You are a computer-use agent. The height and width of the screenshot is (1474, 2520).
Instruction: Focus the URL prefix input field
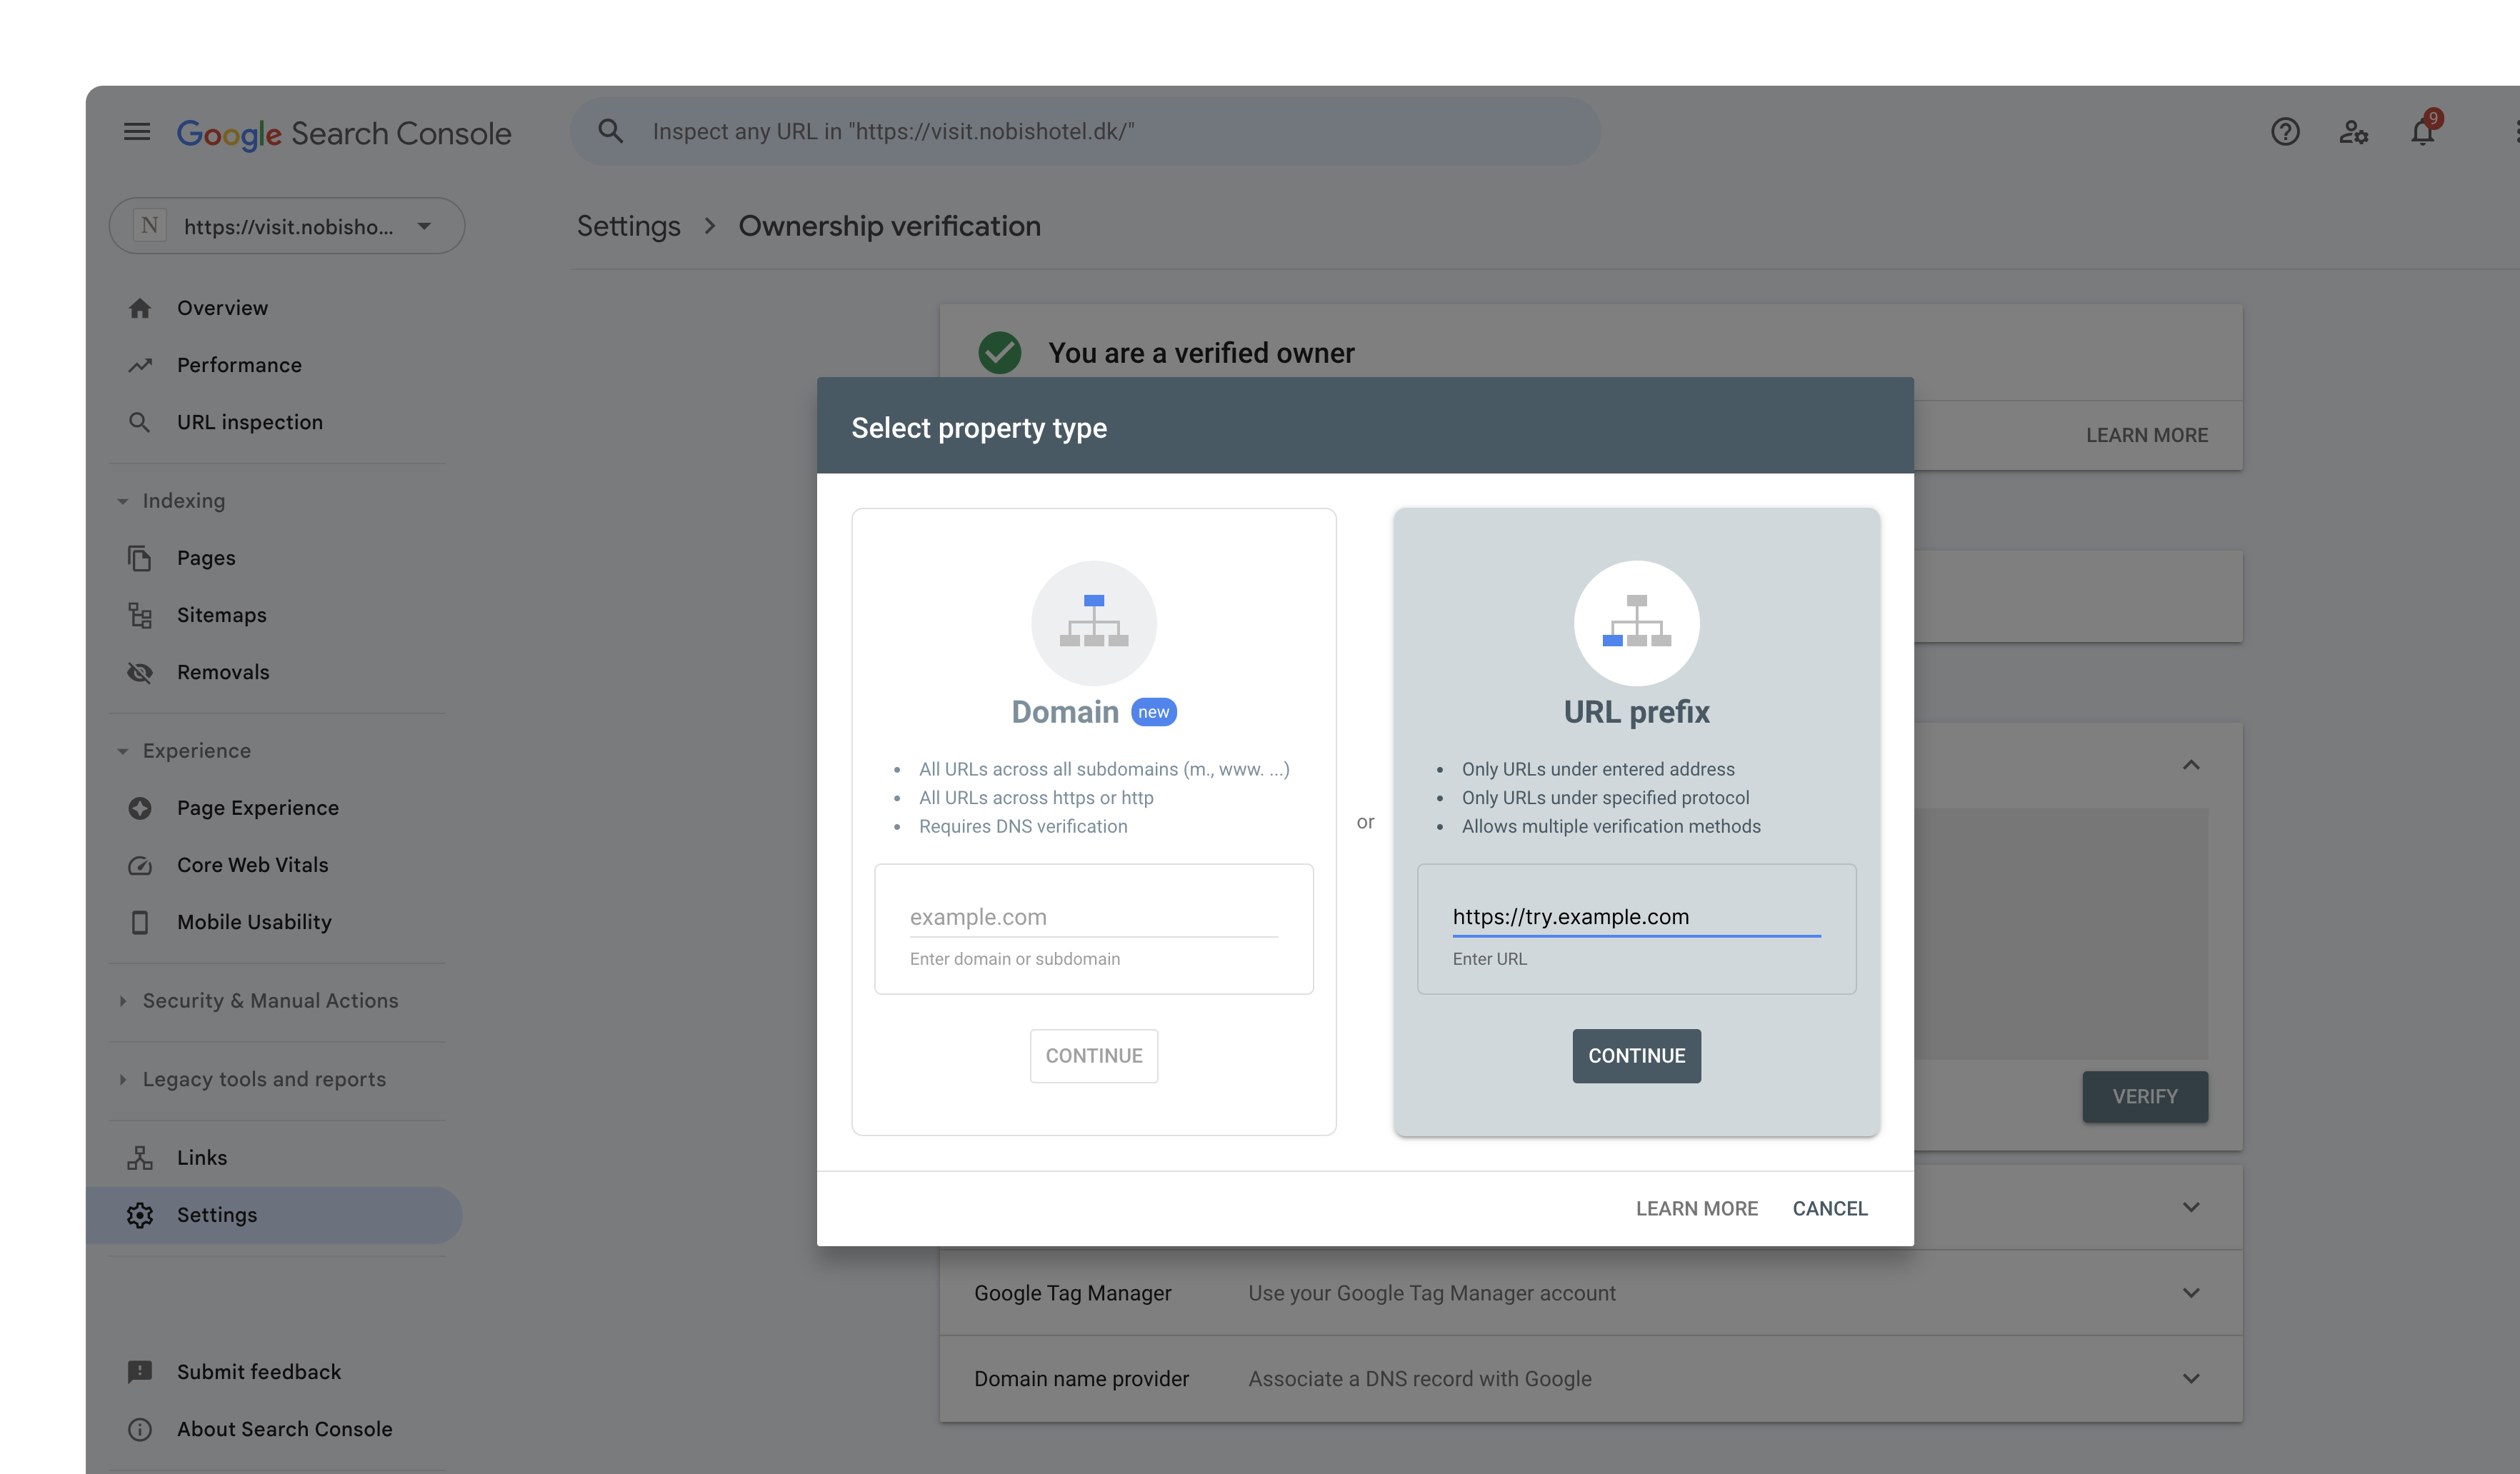coord(1636,917)
